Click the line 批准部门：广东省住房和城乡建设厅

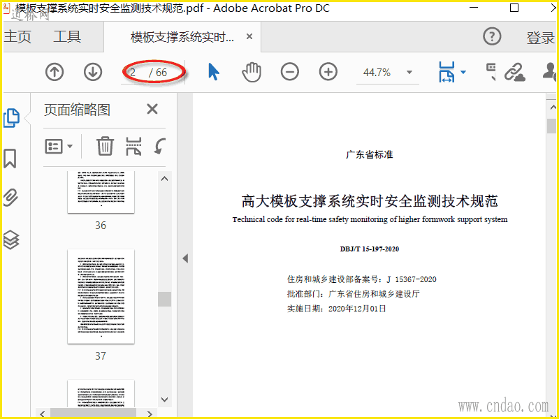354,294
